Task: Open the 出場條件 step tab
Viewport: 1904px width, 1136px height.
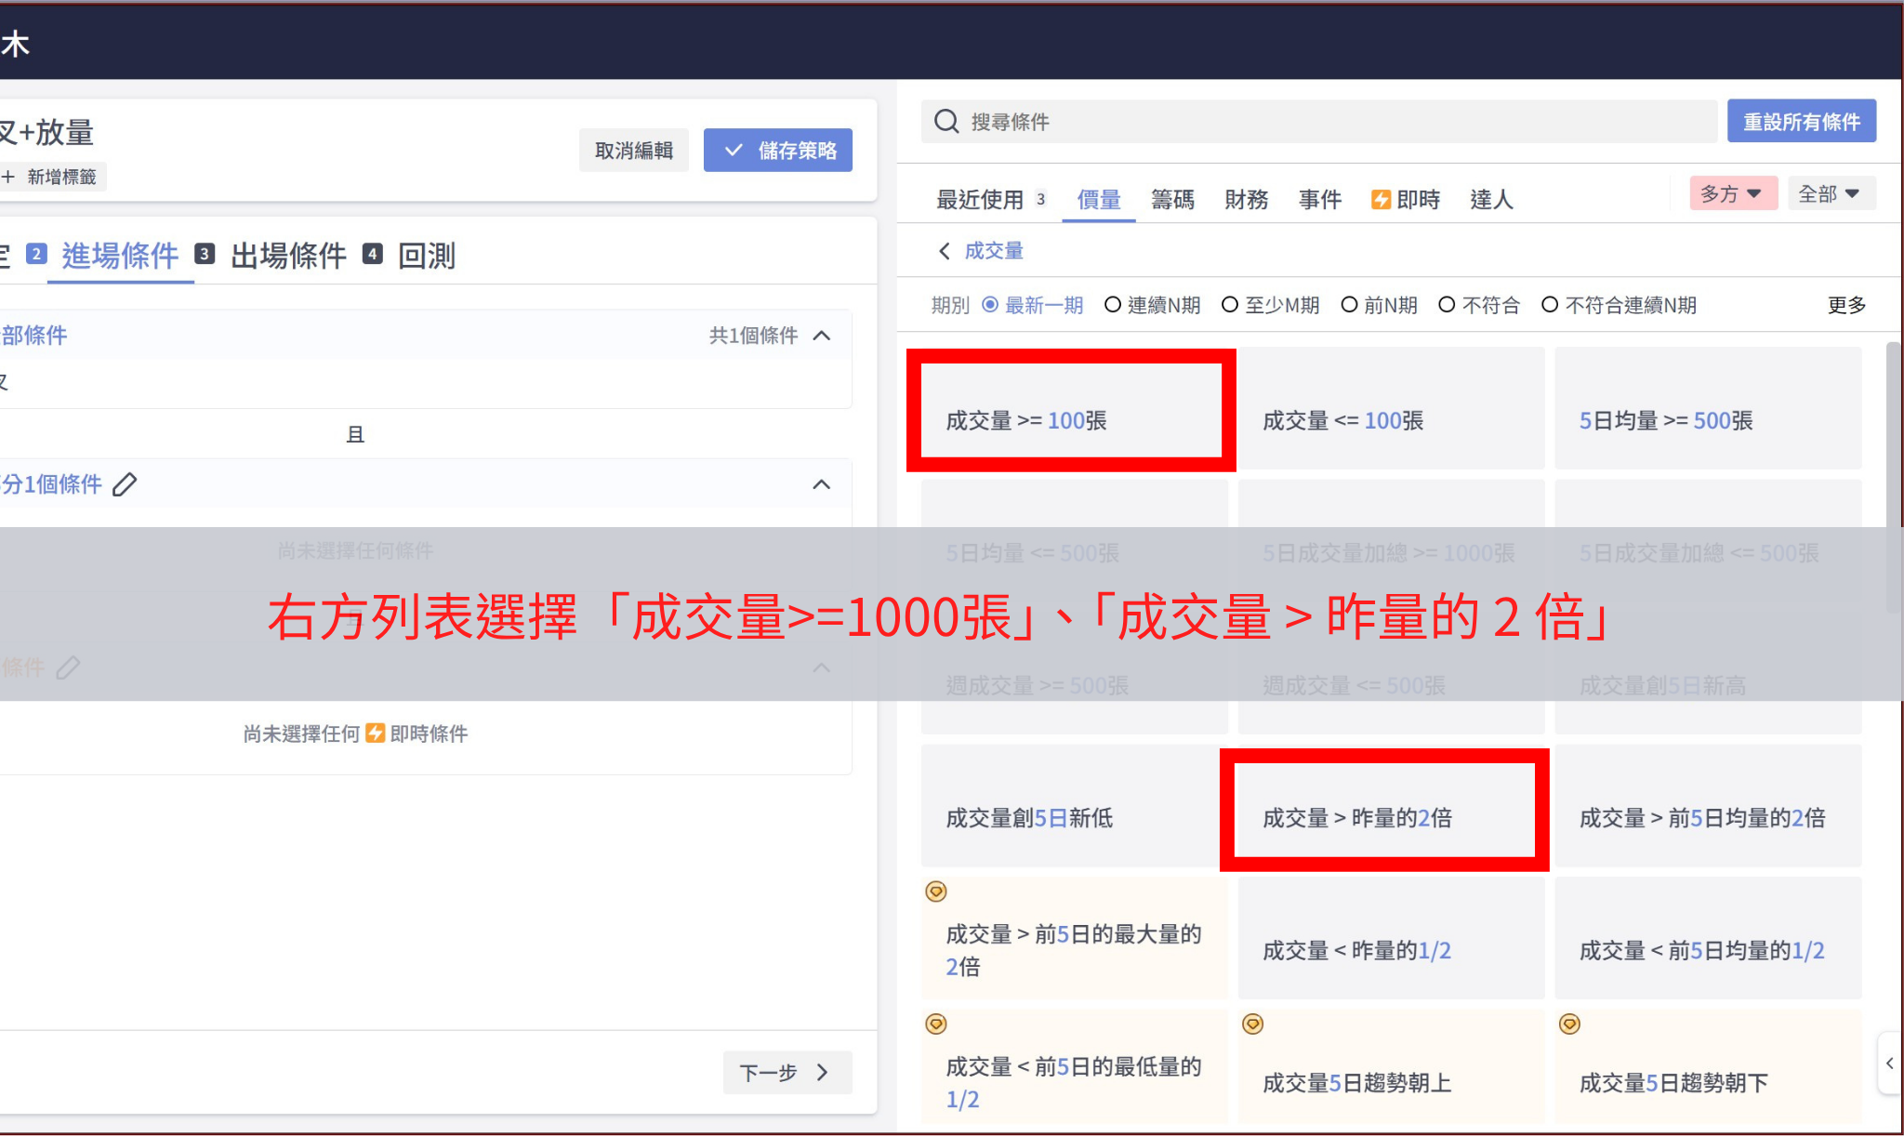Action: (x=288, y=256)
